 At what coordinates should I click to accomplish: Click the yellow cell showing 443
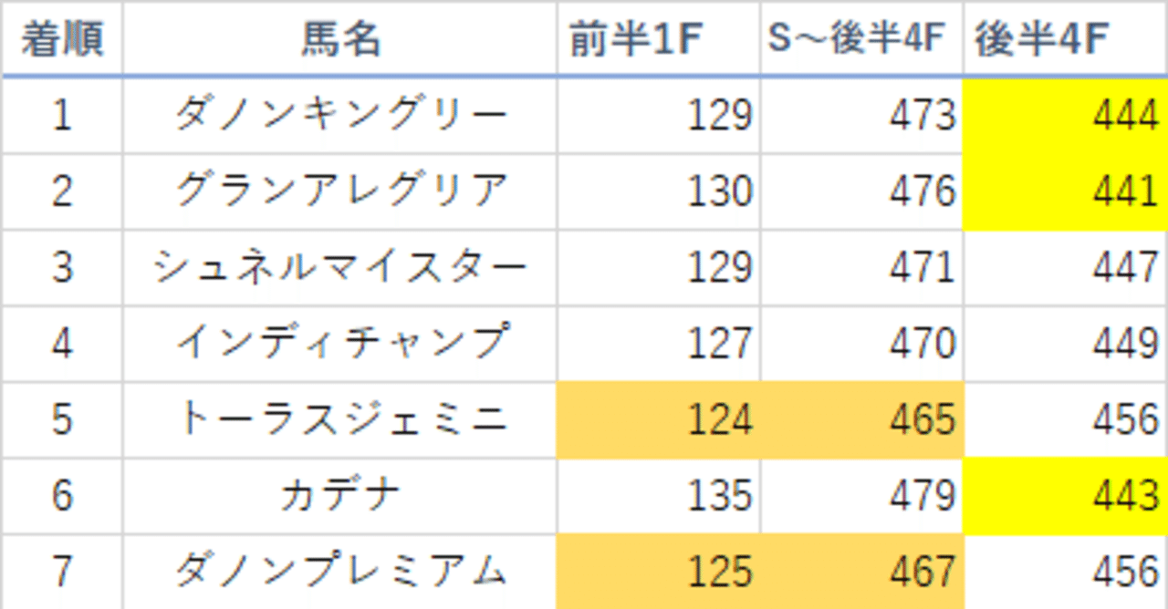(1065, 495)
